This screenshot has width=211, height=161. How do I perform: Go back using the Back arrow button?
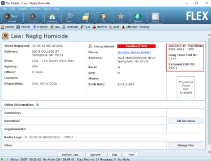11,17
